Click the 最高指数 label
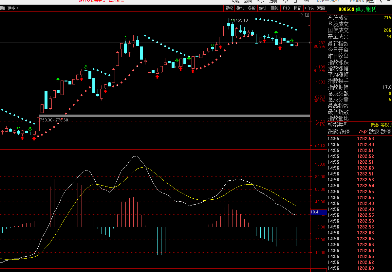The image size is (392, 272). (338, 106)
